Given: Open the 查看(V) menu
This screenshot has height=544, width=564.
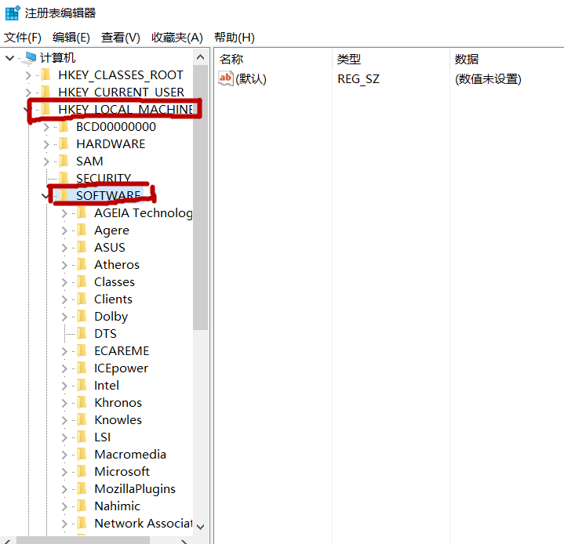Looking at the screenshot, I should tap(120, 38).
